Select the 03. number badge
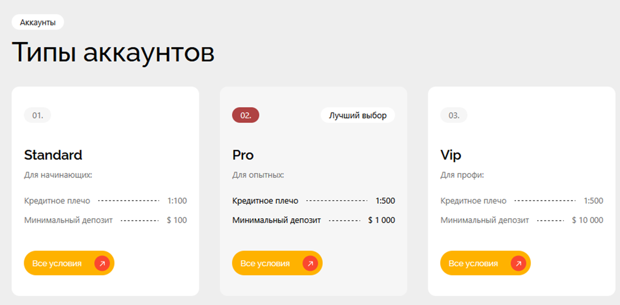The image size is (620, 305). pos(454,115)
